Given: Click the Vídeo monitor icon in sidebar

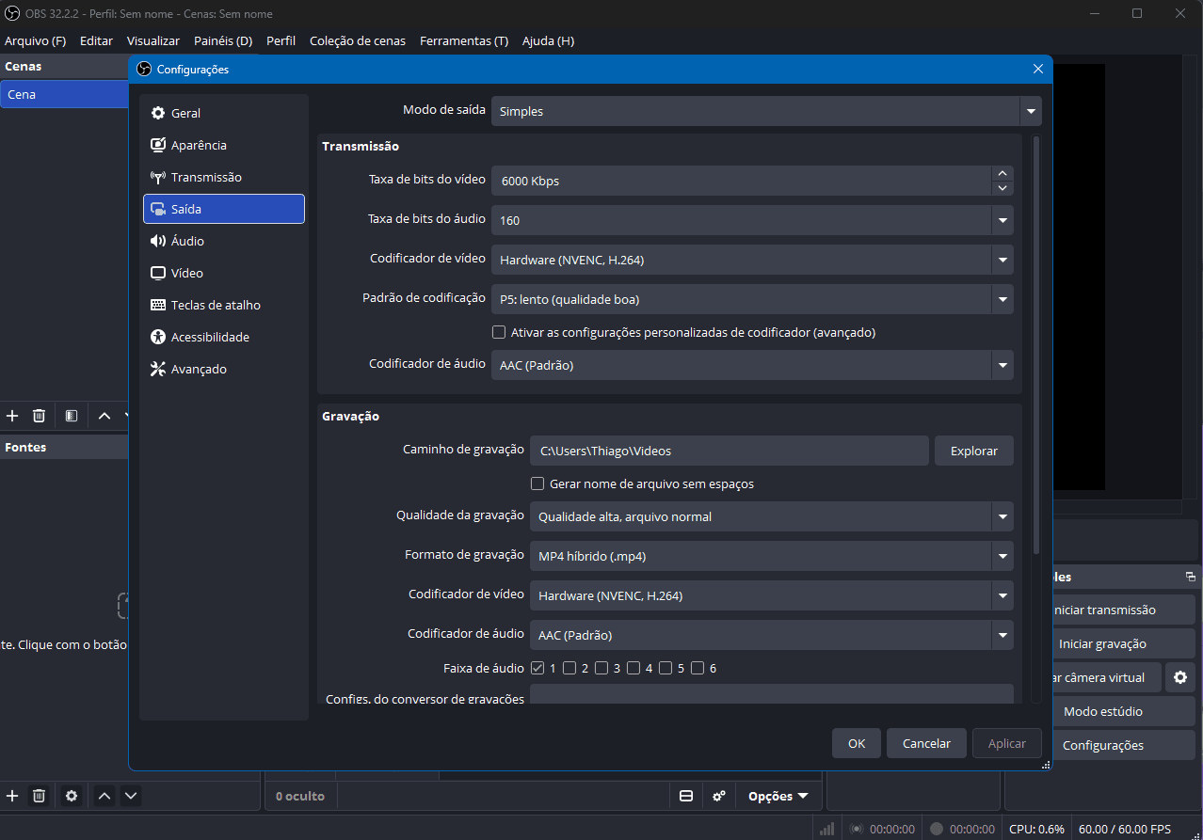Looking at the screenshot, I should pyautogui.click(x=158, y=273).
